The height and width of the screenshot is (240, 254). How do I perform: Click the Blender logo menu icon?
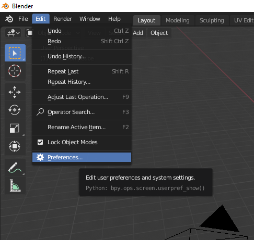(9, 19)
